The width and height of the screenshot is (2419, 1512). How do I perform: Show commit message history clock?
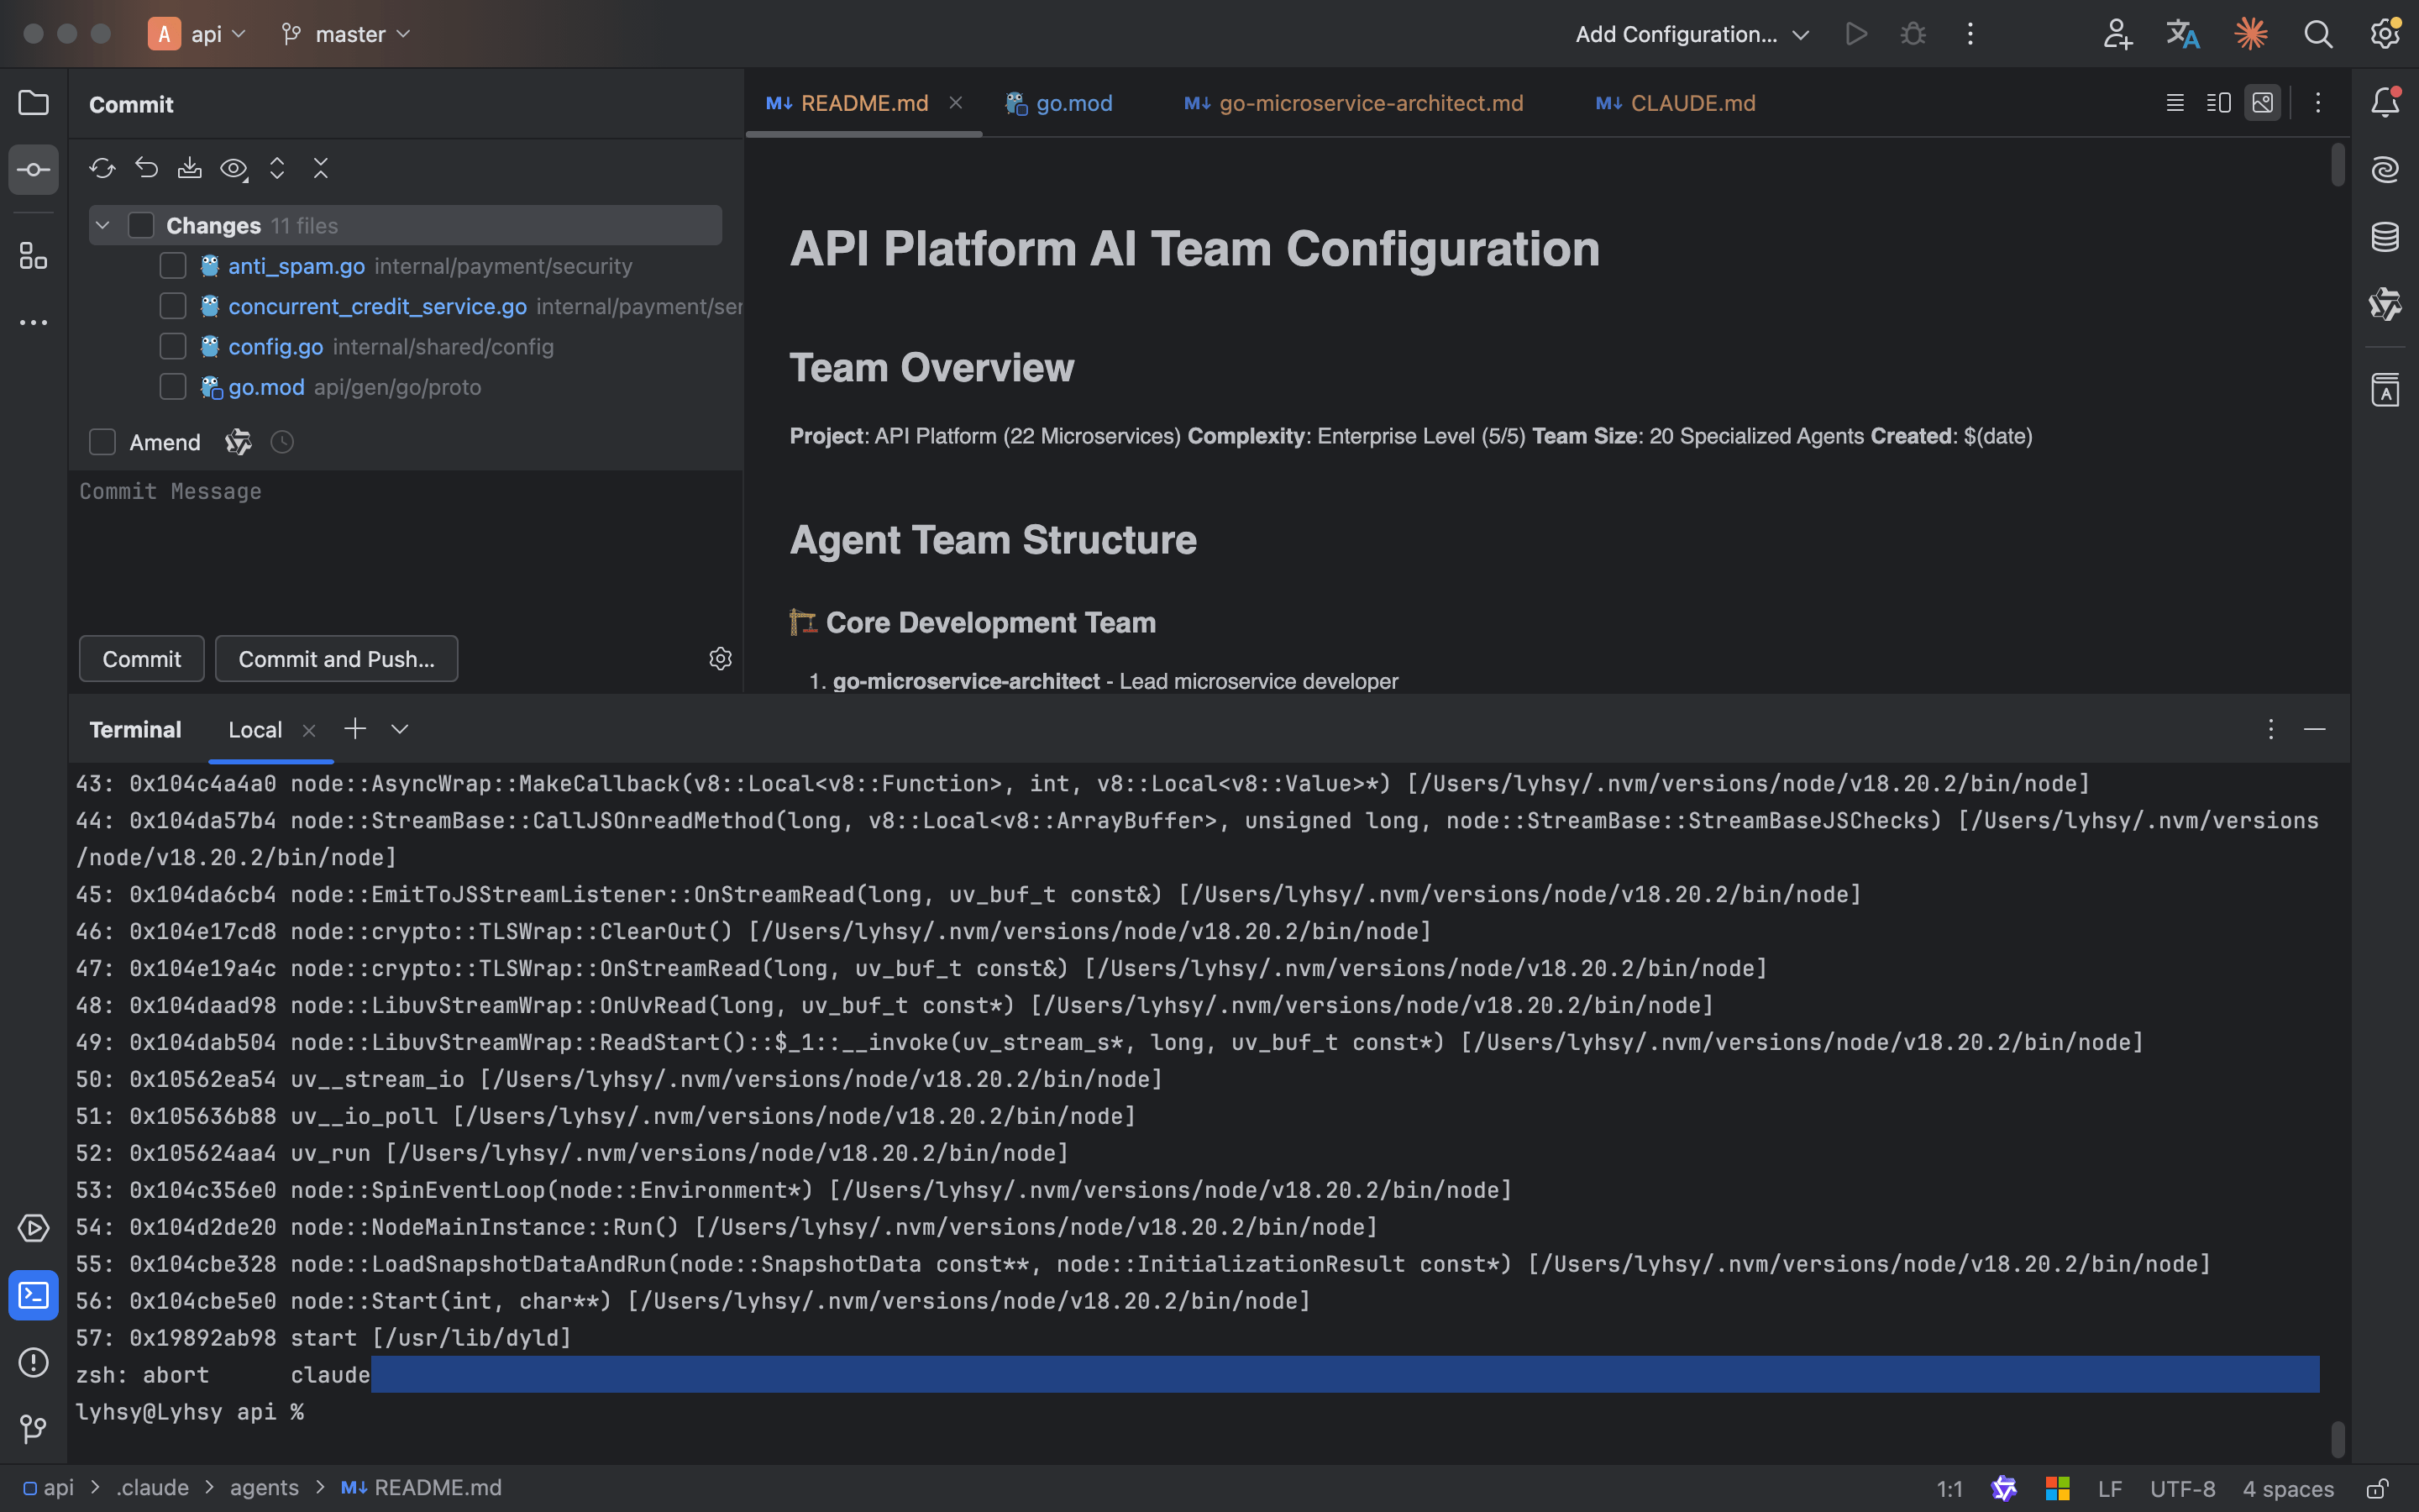(x=282, y=442)
